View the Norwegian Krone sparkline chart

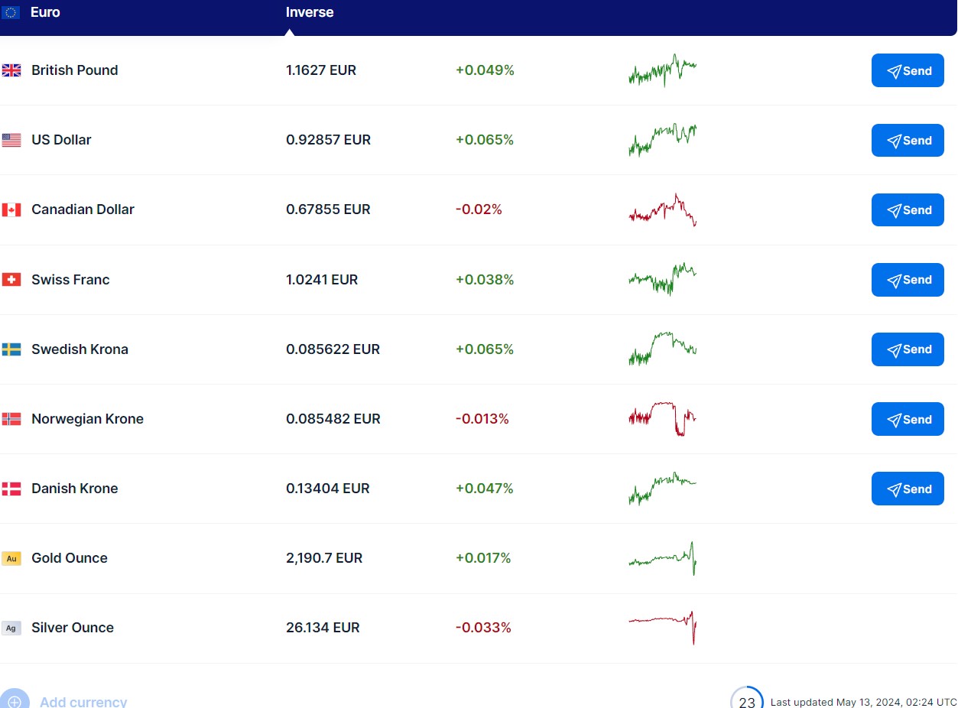click(x=662, y=419)
